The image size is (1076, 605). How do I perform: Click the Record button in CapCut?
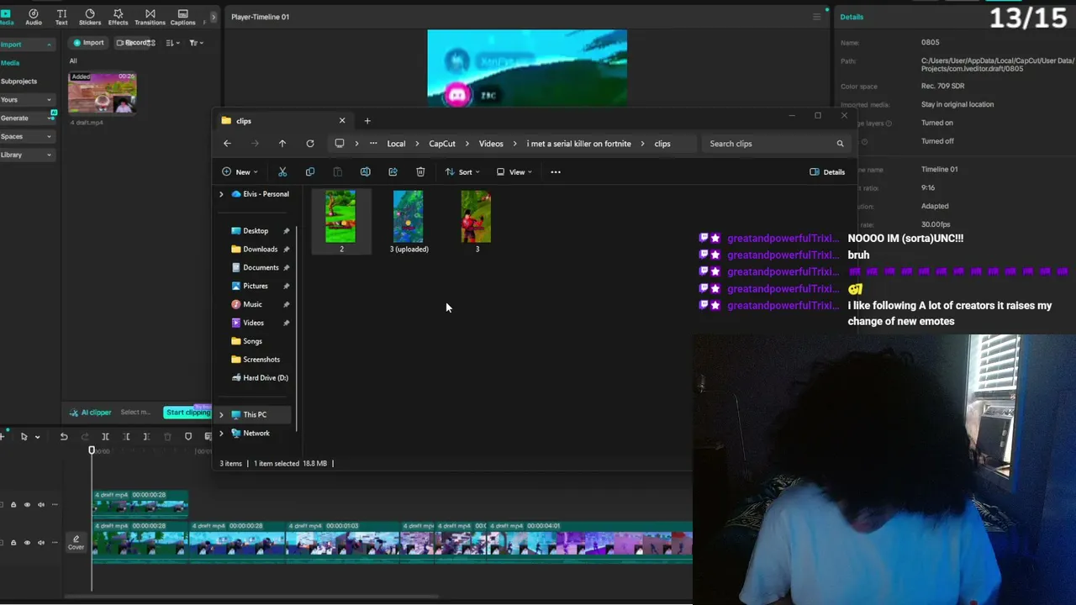[133, 43]
